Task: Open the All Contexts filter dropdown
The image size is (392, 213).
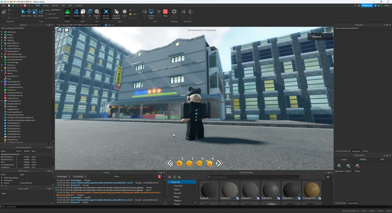Action: (x=80, y=176)
